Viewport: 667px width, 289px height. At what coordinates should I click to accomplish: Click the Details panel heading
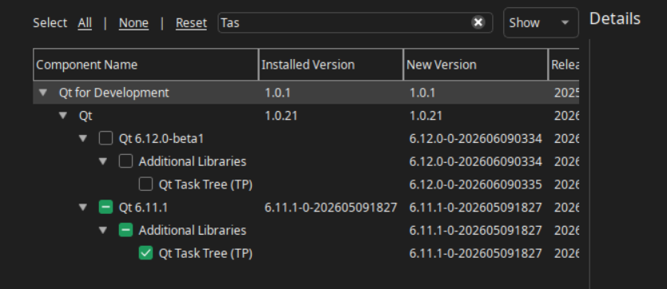pos(614,18)
